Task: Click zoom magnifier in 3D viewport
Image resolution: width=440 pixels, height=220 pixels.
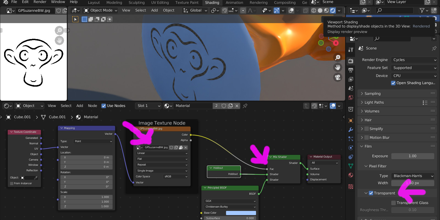Action: click(338, 57)
